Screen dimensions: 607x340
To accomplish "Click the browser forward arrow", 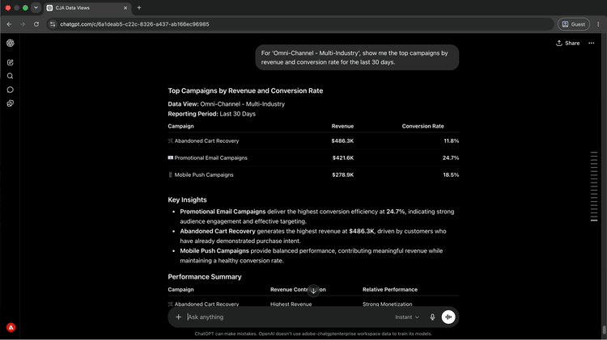I will pos(23,24).
